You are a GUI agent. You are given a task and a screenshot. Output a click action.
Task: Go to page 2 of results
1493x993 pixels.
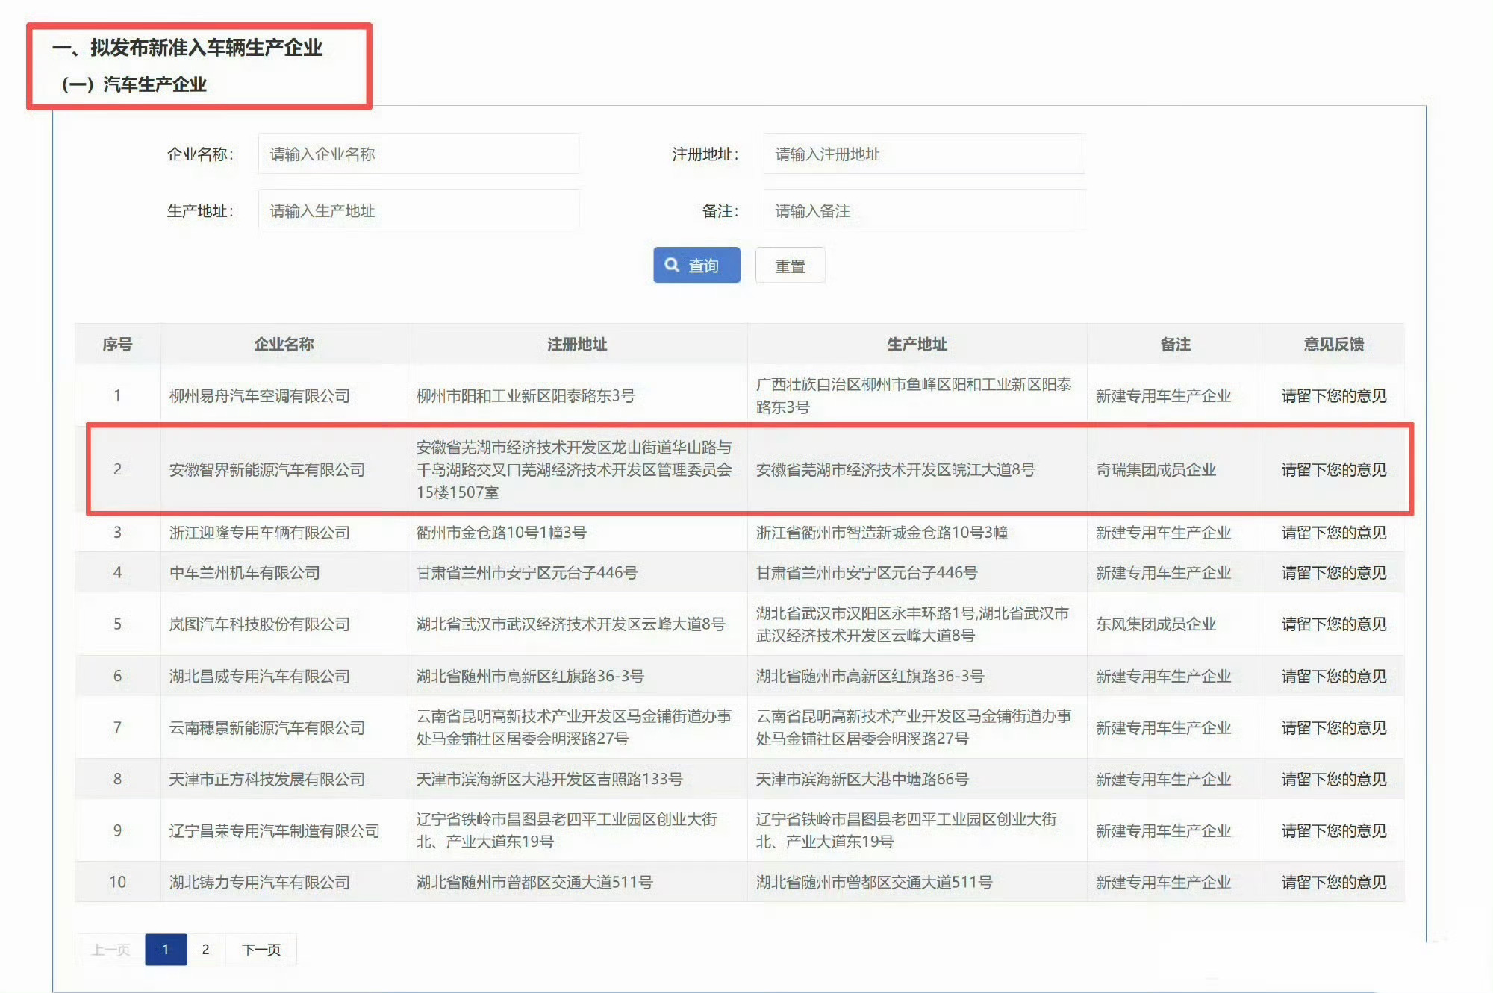click(x=205, y=949)
